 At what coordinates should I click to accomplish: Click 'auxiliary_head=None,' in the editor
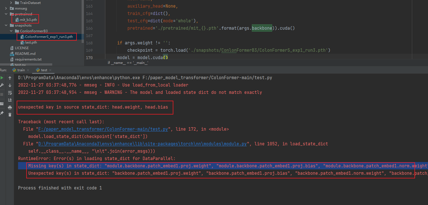tap(153, 6)
